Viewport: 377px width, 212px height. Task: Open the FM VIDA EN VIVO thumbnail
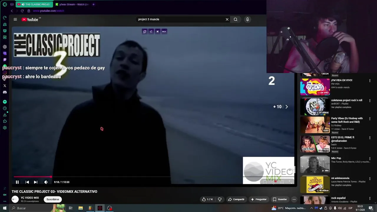(x=315, y=87)
